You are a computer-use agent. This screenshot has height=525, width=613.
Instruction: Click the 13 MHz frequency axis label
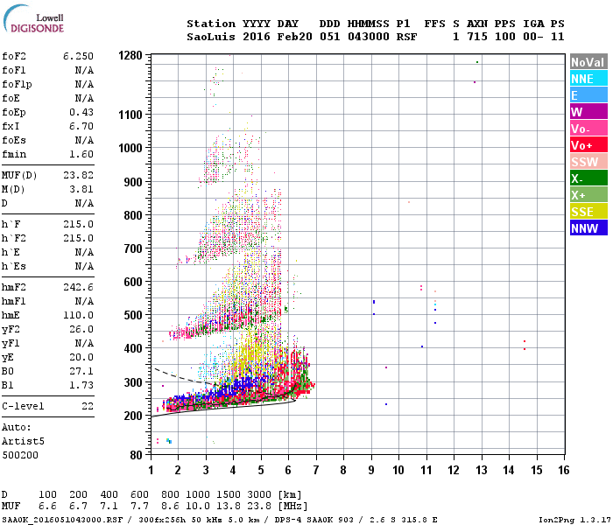click(x=482, y=470)
